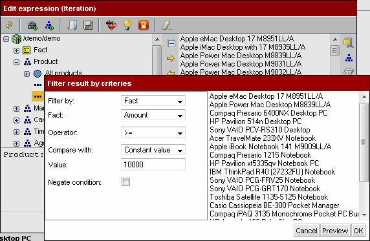
Task: Select the highlighted yellow ellipsis tree node
Action: coord(38,96)
